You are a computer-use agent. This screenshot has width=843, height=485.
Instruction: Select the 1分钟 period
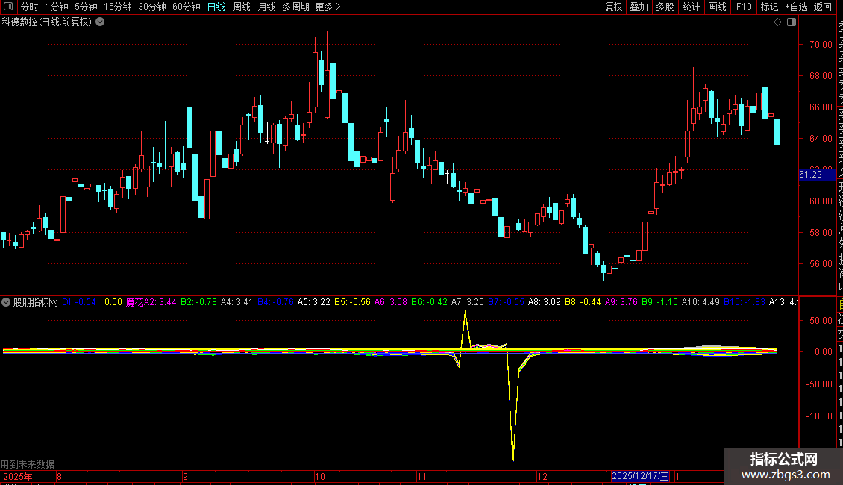[57, 7]
